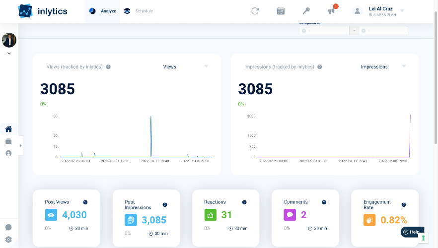Switch to the Analyze tab
The image size is (438, 248).
point(103,11)
